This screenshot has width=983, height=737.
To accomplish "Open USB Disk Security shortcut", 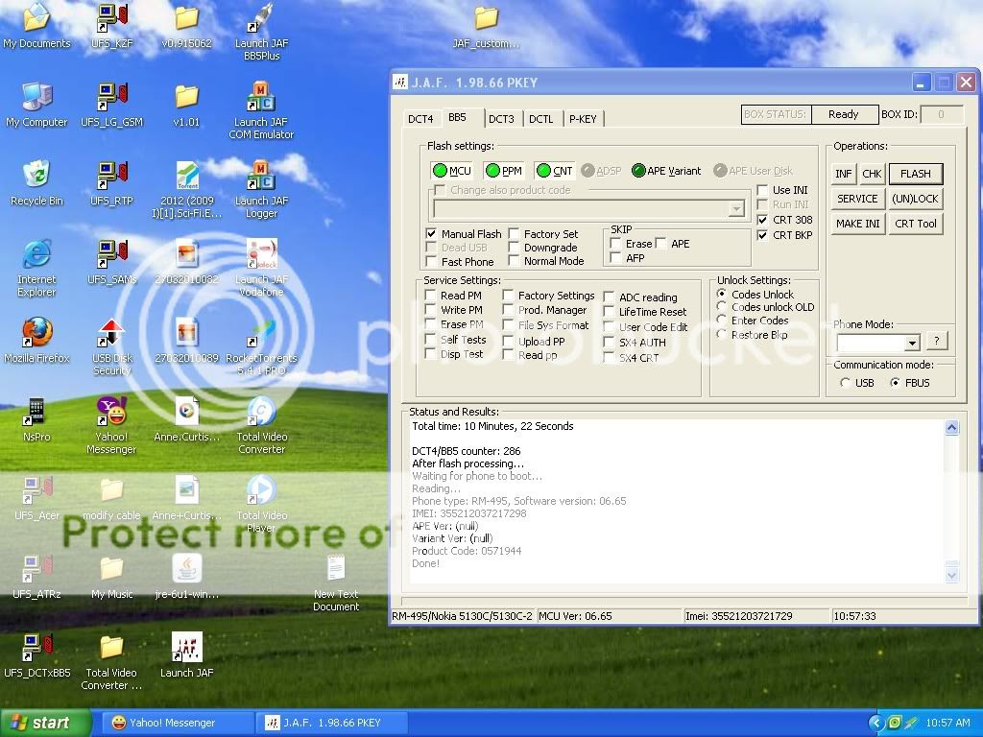I will click(112, 346).
